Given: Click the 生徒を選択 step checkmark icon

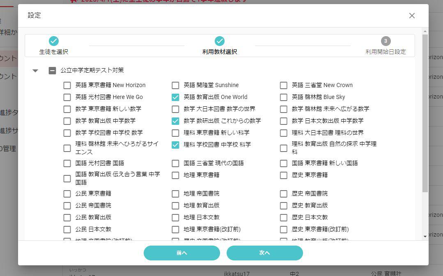Looking at the screenshot, I should tap(54, 41).
